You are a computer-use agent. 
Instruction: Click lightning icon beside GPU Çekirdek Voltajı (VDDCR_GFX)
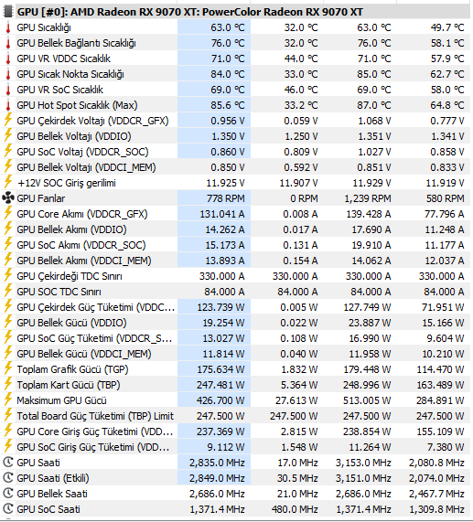click(x=8, y=120)
